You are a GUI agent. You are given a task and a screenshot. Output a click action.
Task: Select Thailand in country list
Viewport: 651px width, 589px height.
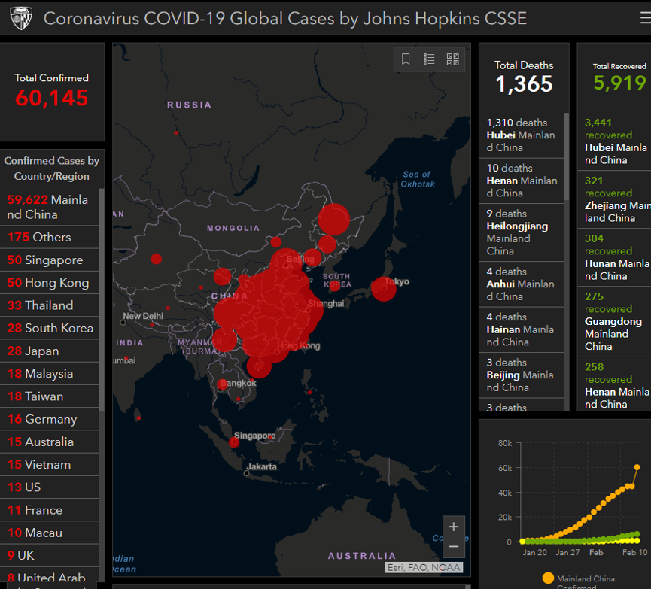click(50, 305)
